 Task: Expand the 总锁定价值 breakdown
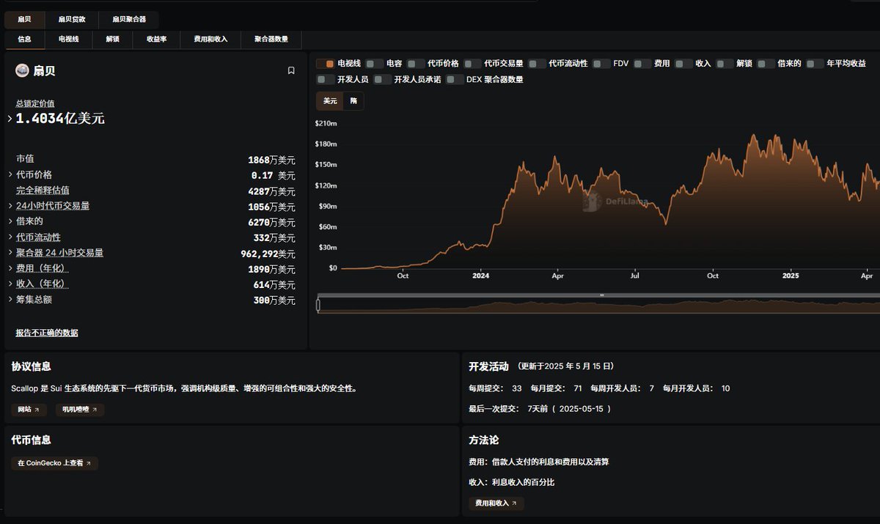(x=10, y=118)
